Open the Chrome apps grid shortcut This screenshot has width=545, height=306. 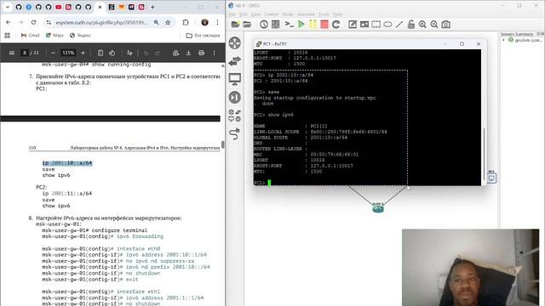tap(8, 36)
